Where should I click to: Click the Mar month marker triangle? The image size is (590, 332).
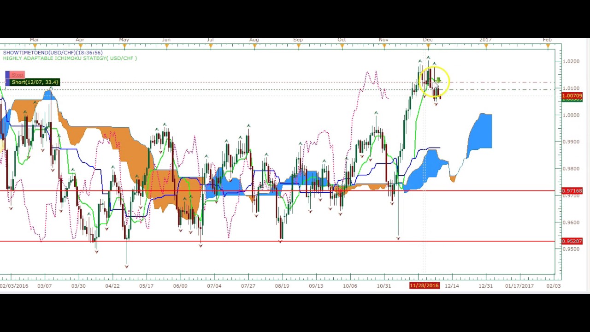34,45
